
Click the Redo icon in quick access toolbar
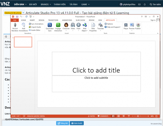pyautogui.click(x=26, y=17)
